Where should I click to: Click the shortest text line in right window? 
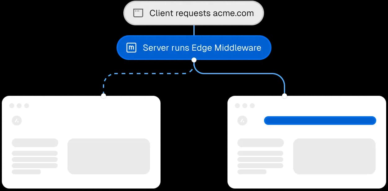pos(252,172)
